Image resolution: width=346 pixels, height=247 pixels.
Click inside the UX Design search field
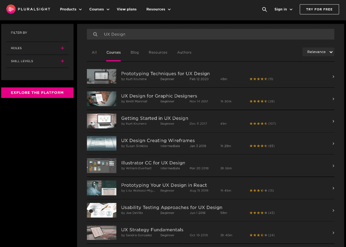coord(177,34)
